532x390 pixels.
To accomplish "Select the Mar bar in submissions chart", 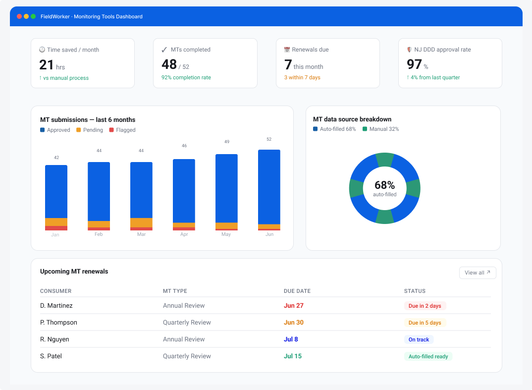I will pos(142,196).
